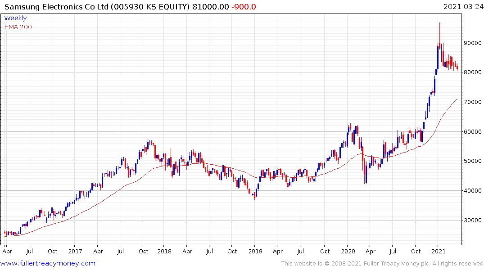Screen dimensions: 484x270
Task: Click the 2018 year label on time axis
Action: [x=164, y=251]
